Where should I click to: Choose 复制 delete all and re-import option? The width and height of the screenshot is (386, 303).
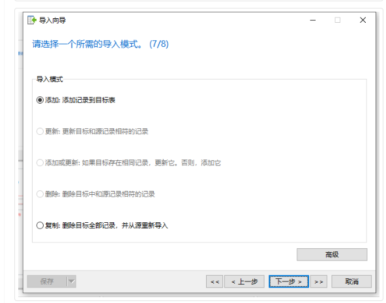point(102,225)
